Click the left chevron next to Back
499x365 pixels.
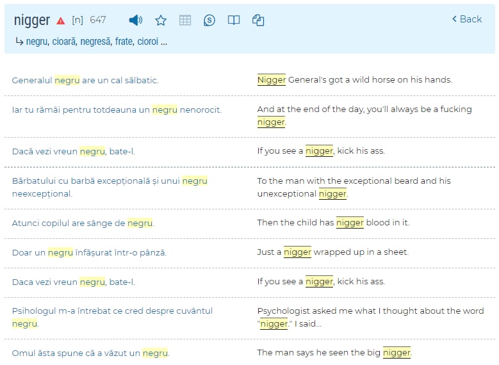(454, 19)
